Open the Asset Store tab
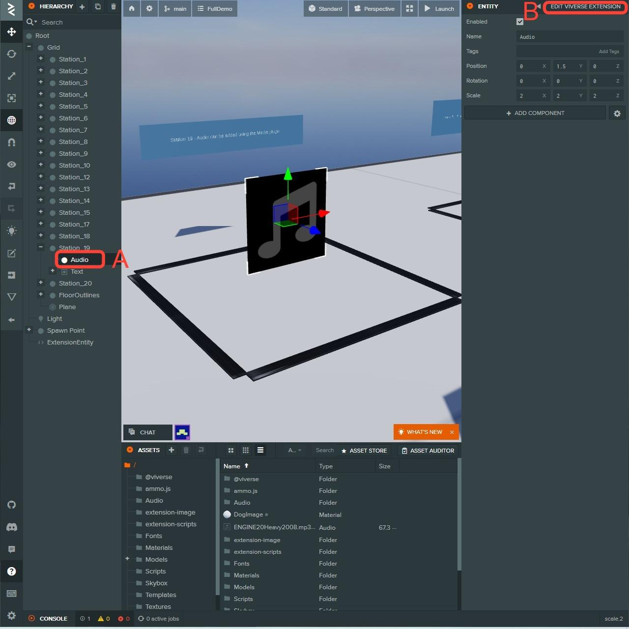The width and height of the screenshot is (629, 629). 364,451
